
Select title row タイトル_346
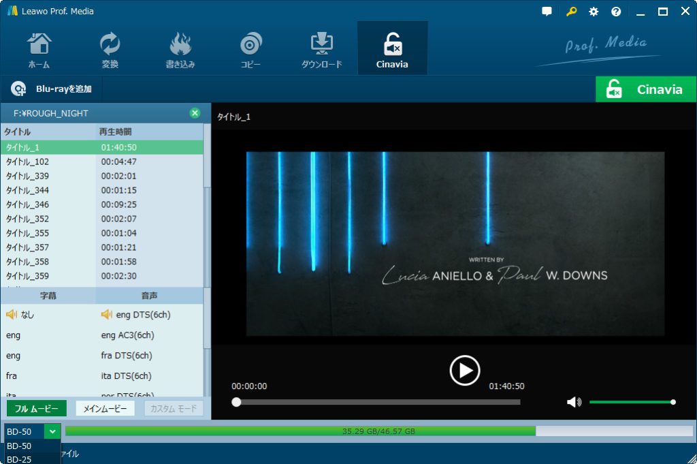pyautogui.click(x=102, y=204)
